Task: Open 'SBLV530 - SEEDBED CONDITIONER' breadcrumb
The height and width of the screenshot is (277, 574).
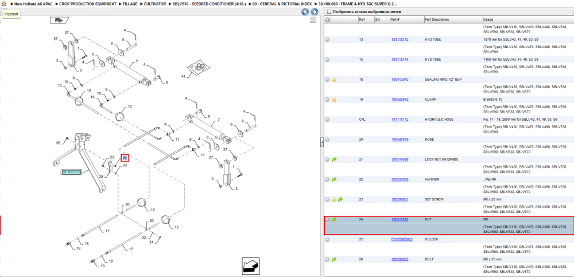Action: [209, 3]
